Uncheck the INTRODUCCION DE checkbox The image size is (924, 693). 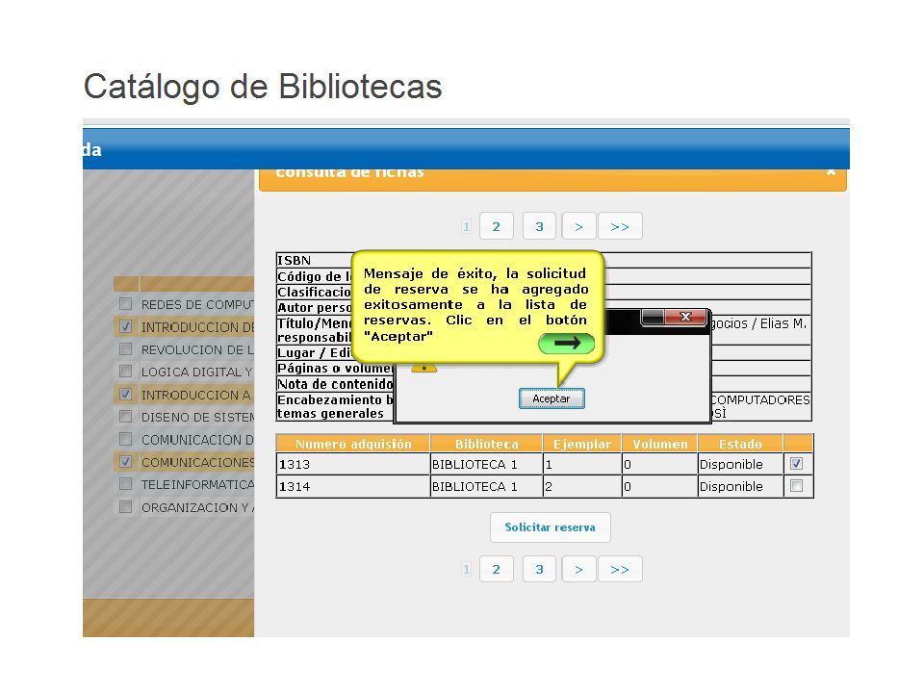tap(125, 326)
